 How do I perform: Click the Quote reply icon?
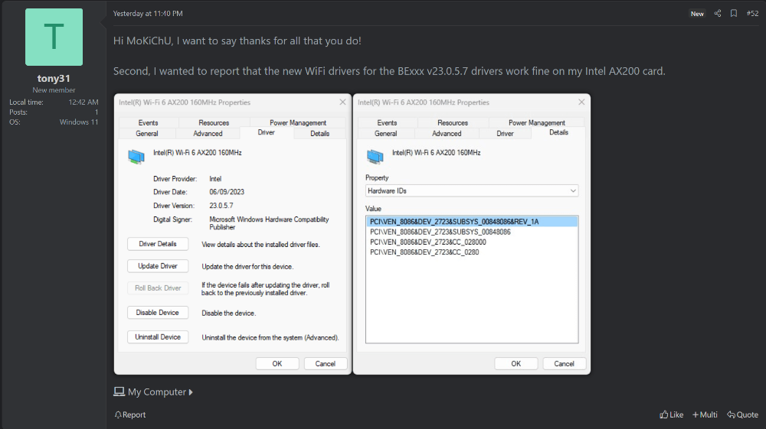click(x=732, y=414)
